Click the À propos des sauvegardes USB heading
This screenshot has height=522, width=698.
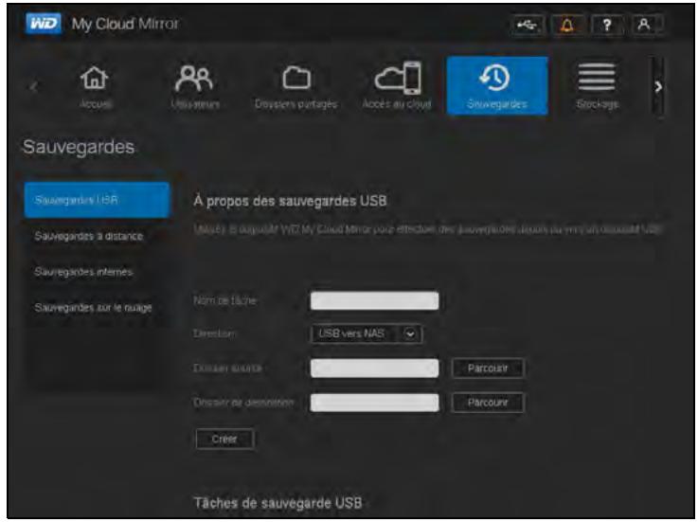(290, 201)
